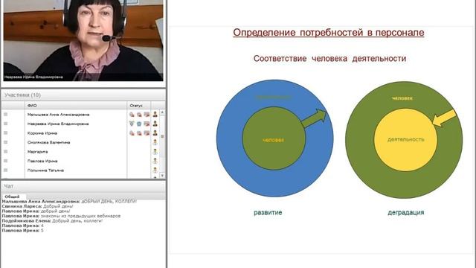Click Лариса's chat message Добрый день!
Viewport: 476px width, 268px height.
click(x=58, y=206)
